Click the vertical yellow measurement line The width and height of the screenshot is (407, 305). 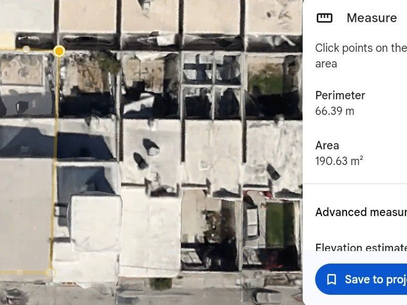55,161
